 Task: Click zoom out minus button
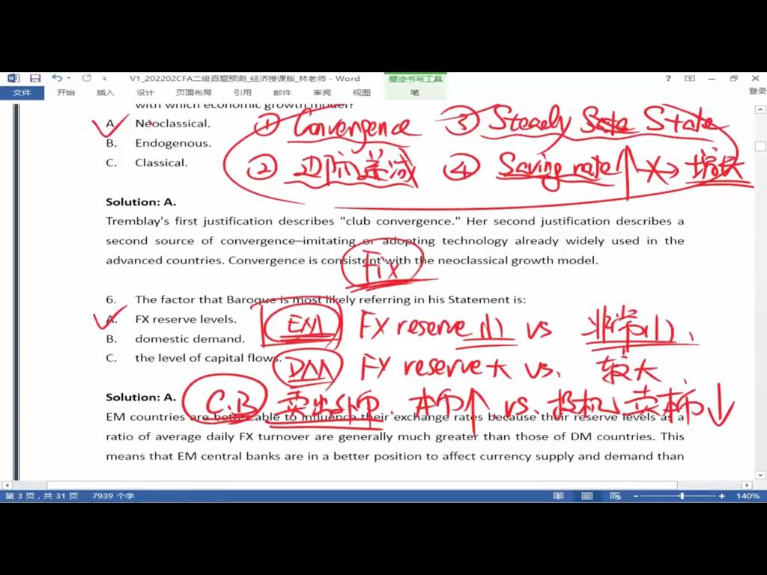tap(635, 496)
